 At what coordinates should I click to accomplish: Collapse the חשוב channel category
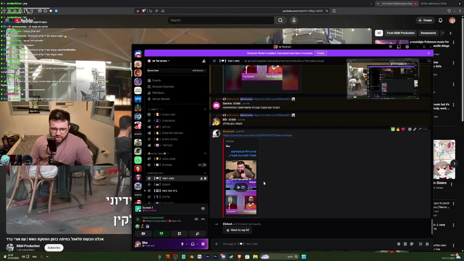click(154, 109)
